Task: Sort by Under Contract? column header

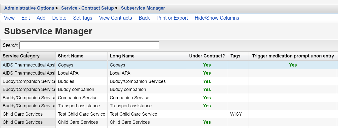Action: pyautogui.click(x=207, y=56)
